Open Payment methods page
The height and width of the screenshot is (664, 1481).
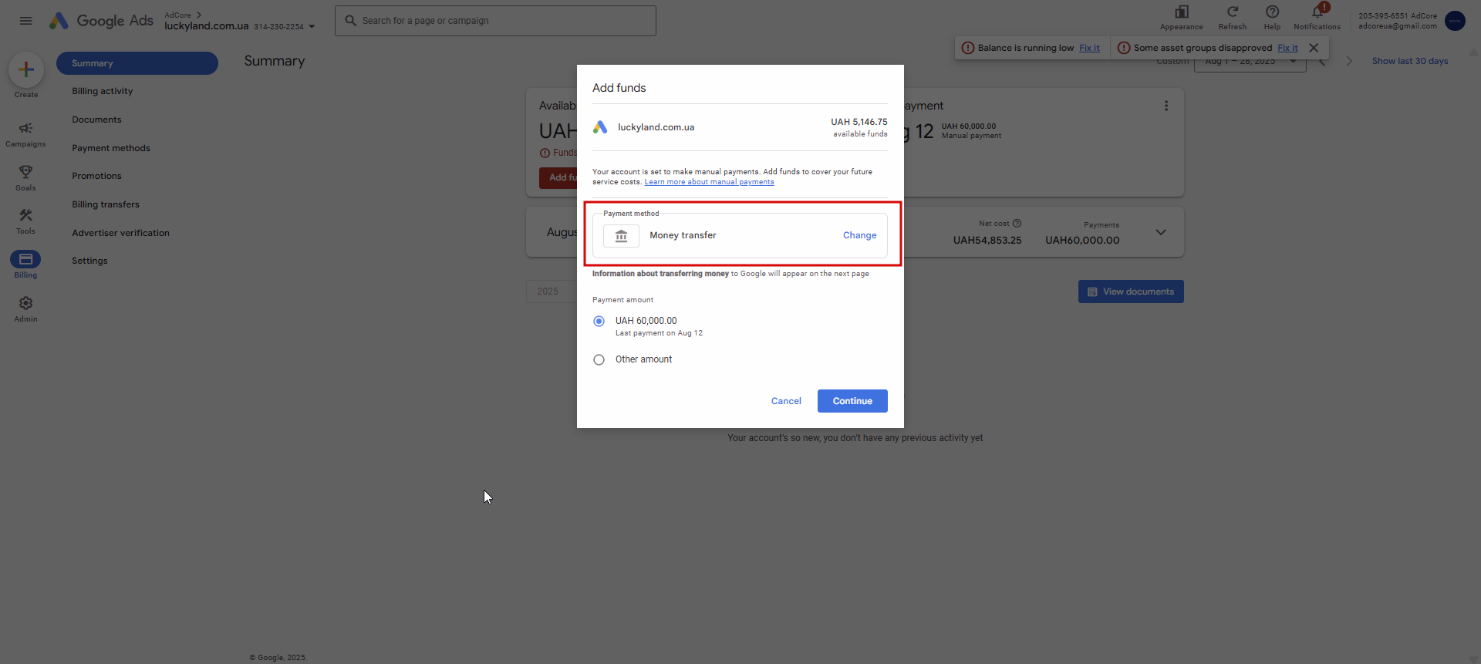[x=111, y=148]
